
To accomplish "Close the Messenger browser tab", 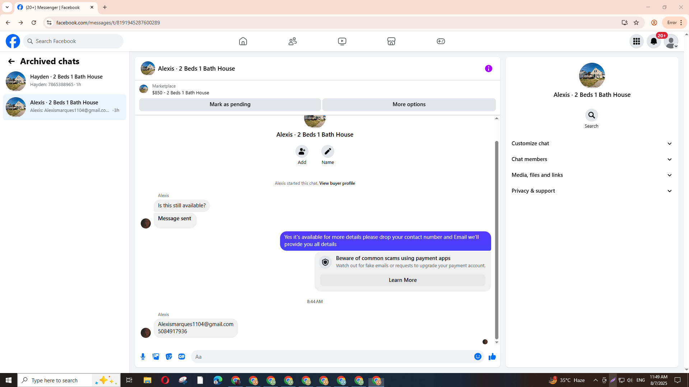I will pyautogui.click(x=92, y=7).
